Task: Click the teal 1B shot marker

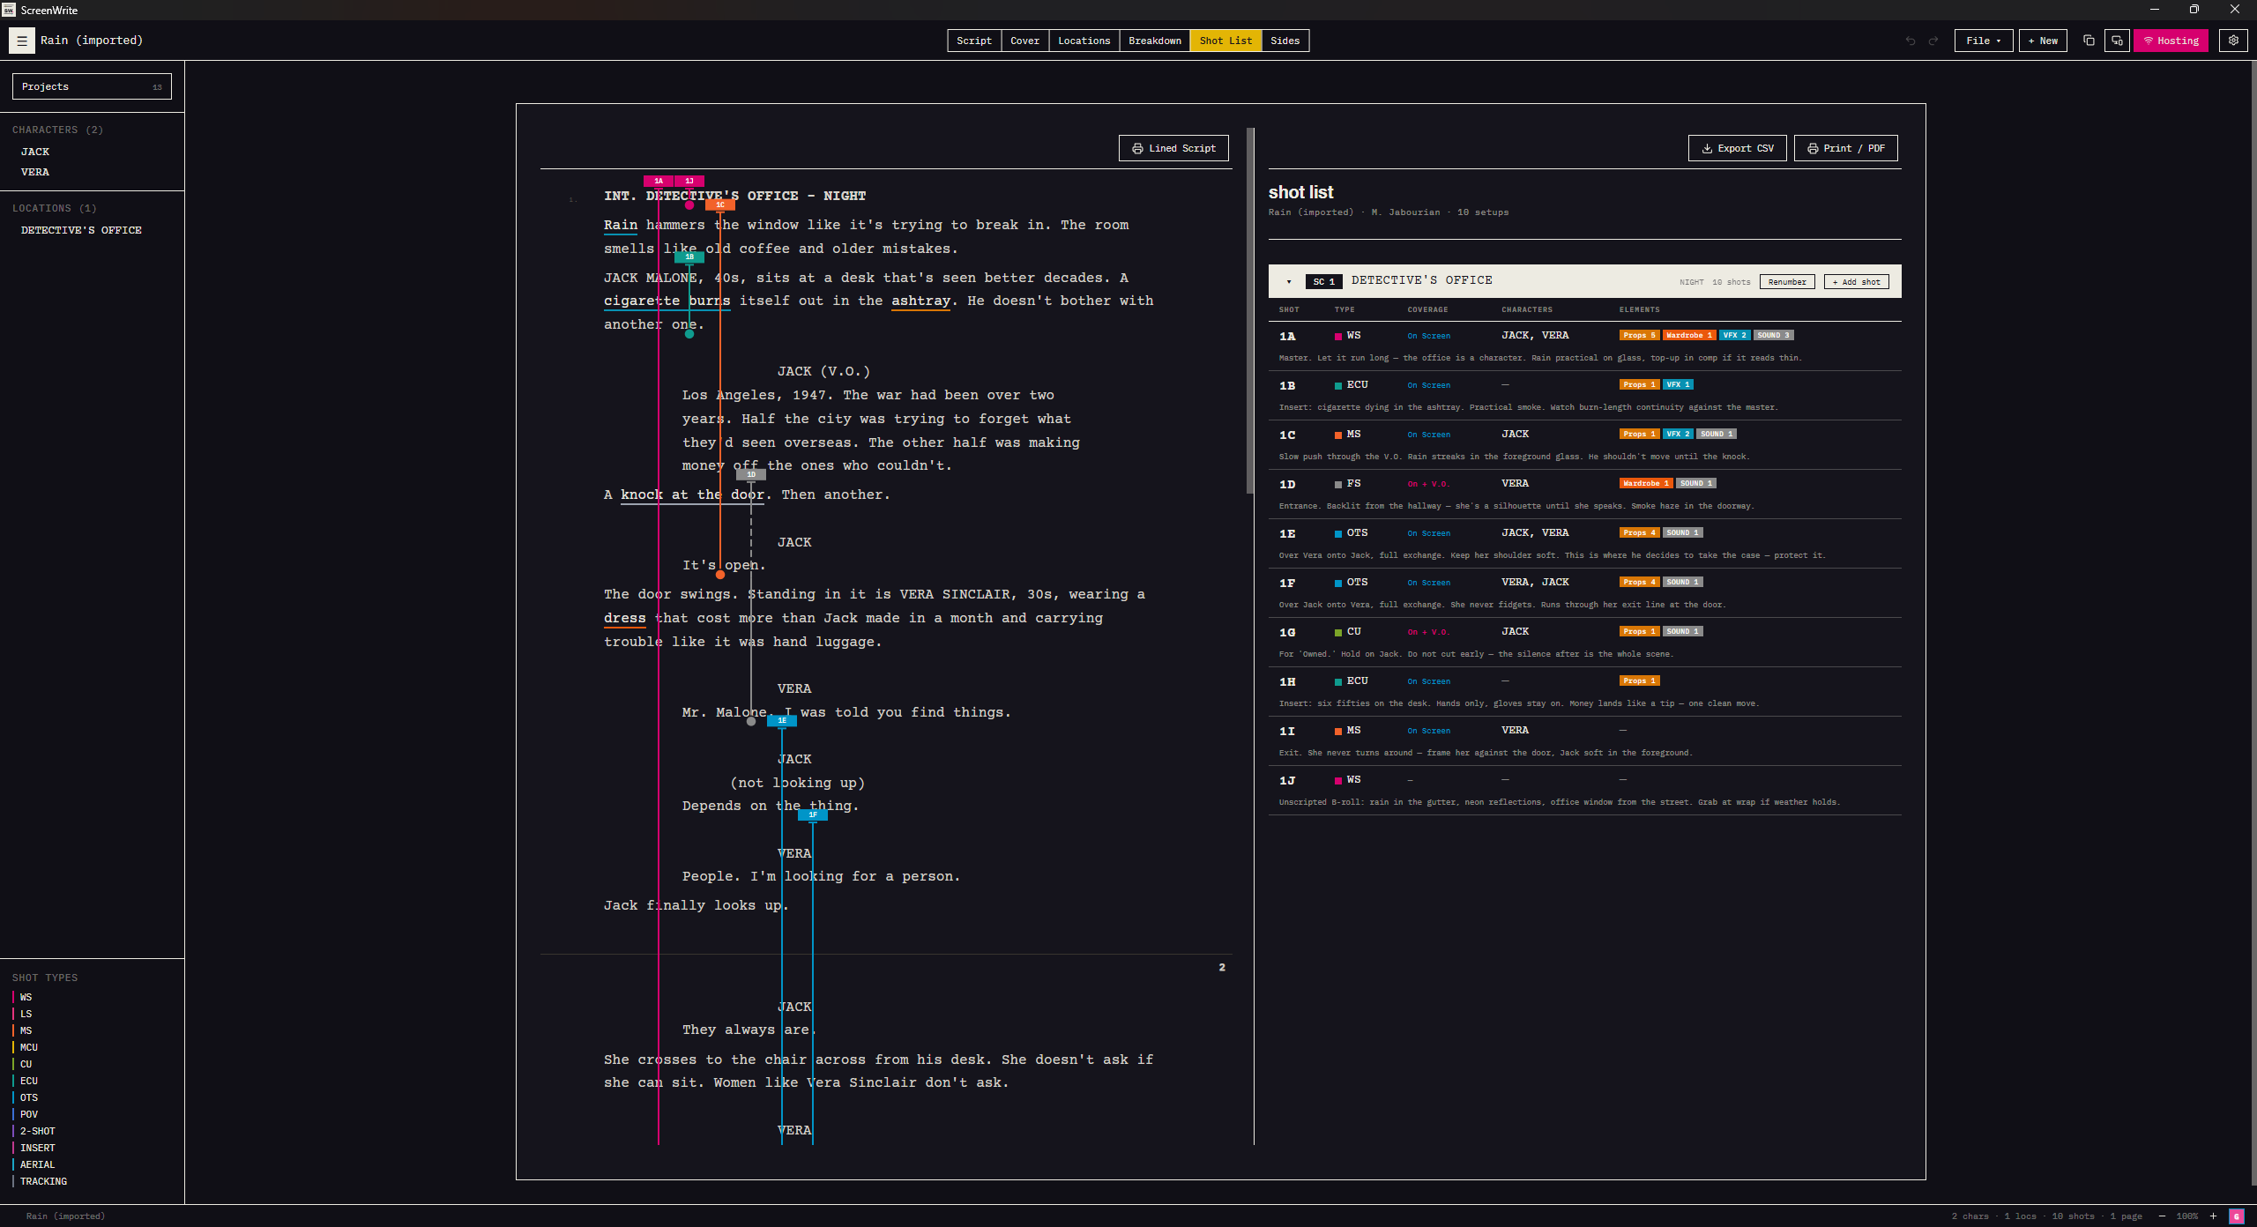Action: point(689,257)
